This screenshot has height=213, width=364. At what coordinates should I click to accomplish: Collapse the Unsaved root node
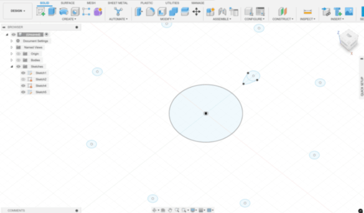point(7,34)
